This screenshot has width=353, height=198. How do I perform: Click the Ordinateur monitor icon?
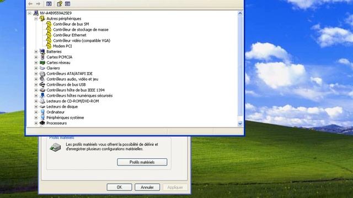42,112
